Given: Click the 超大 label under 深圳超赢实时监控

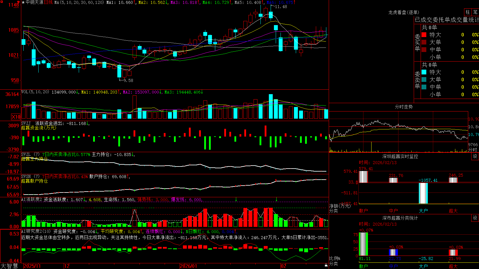Looking at the screenshot, I should pos(453,211).
